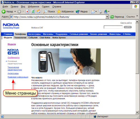Go to home page via house icon
This screenshot has height=119, width=140.
pos(38,11)
